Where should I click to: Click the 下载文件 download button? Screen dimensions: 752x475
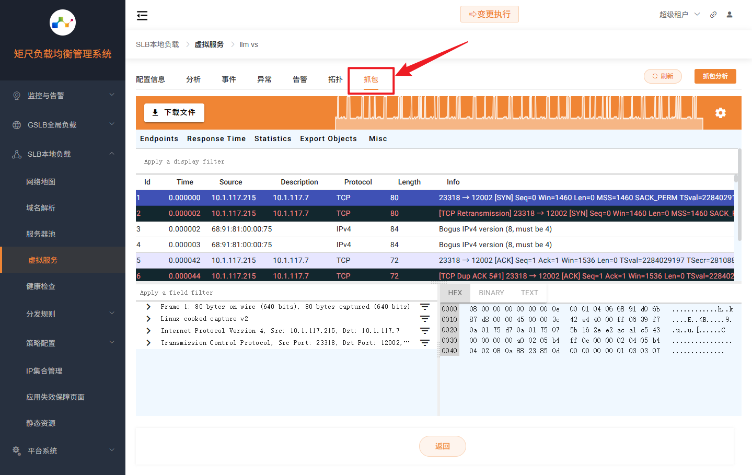[174, 113]
